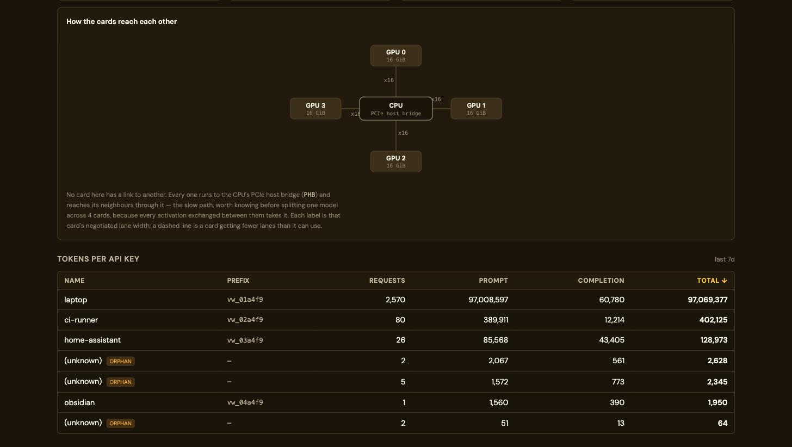The image size is (792, 447).
Task: Click the x16 label on the GPU 1 link
Action: [x=436, y=100]
